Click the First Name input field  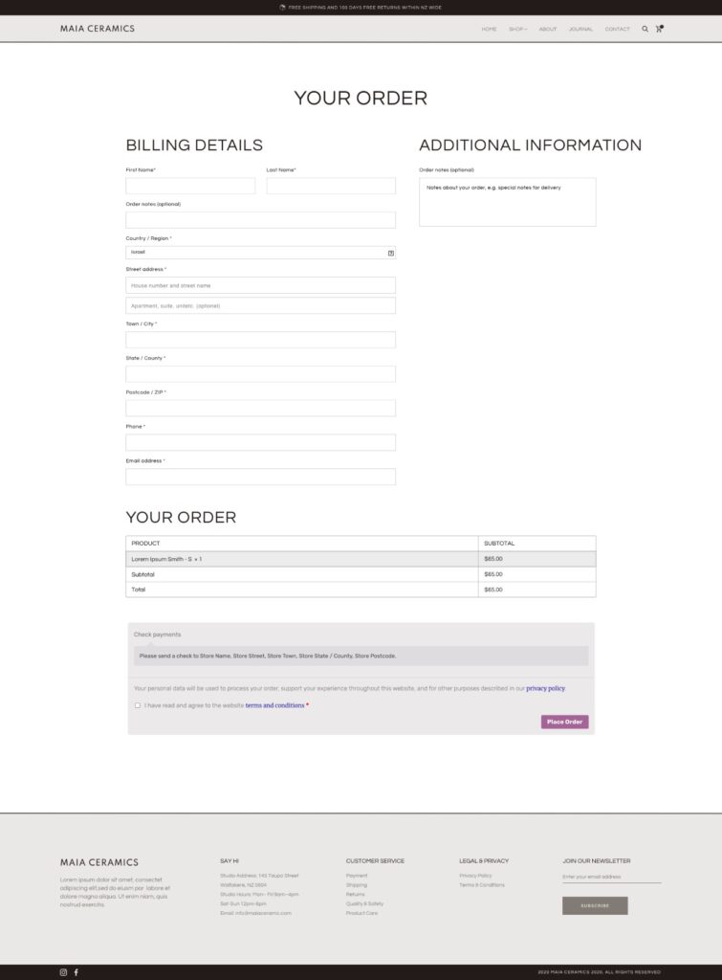point(190,186)
